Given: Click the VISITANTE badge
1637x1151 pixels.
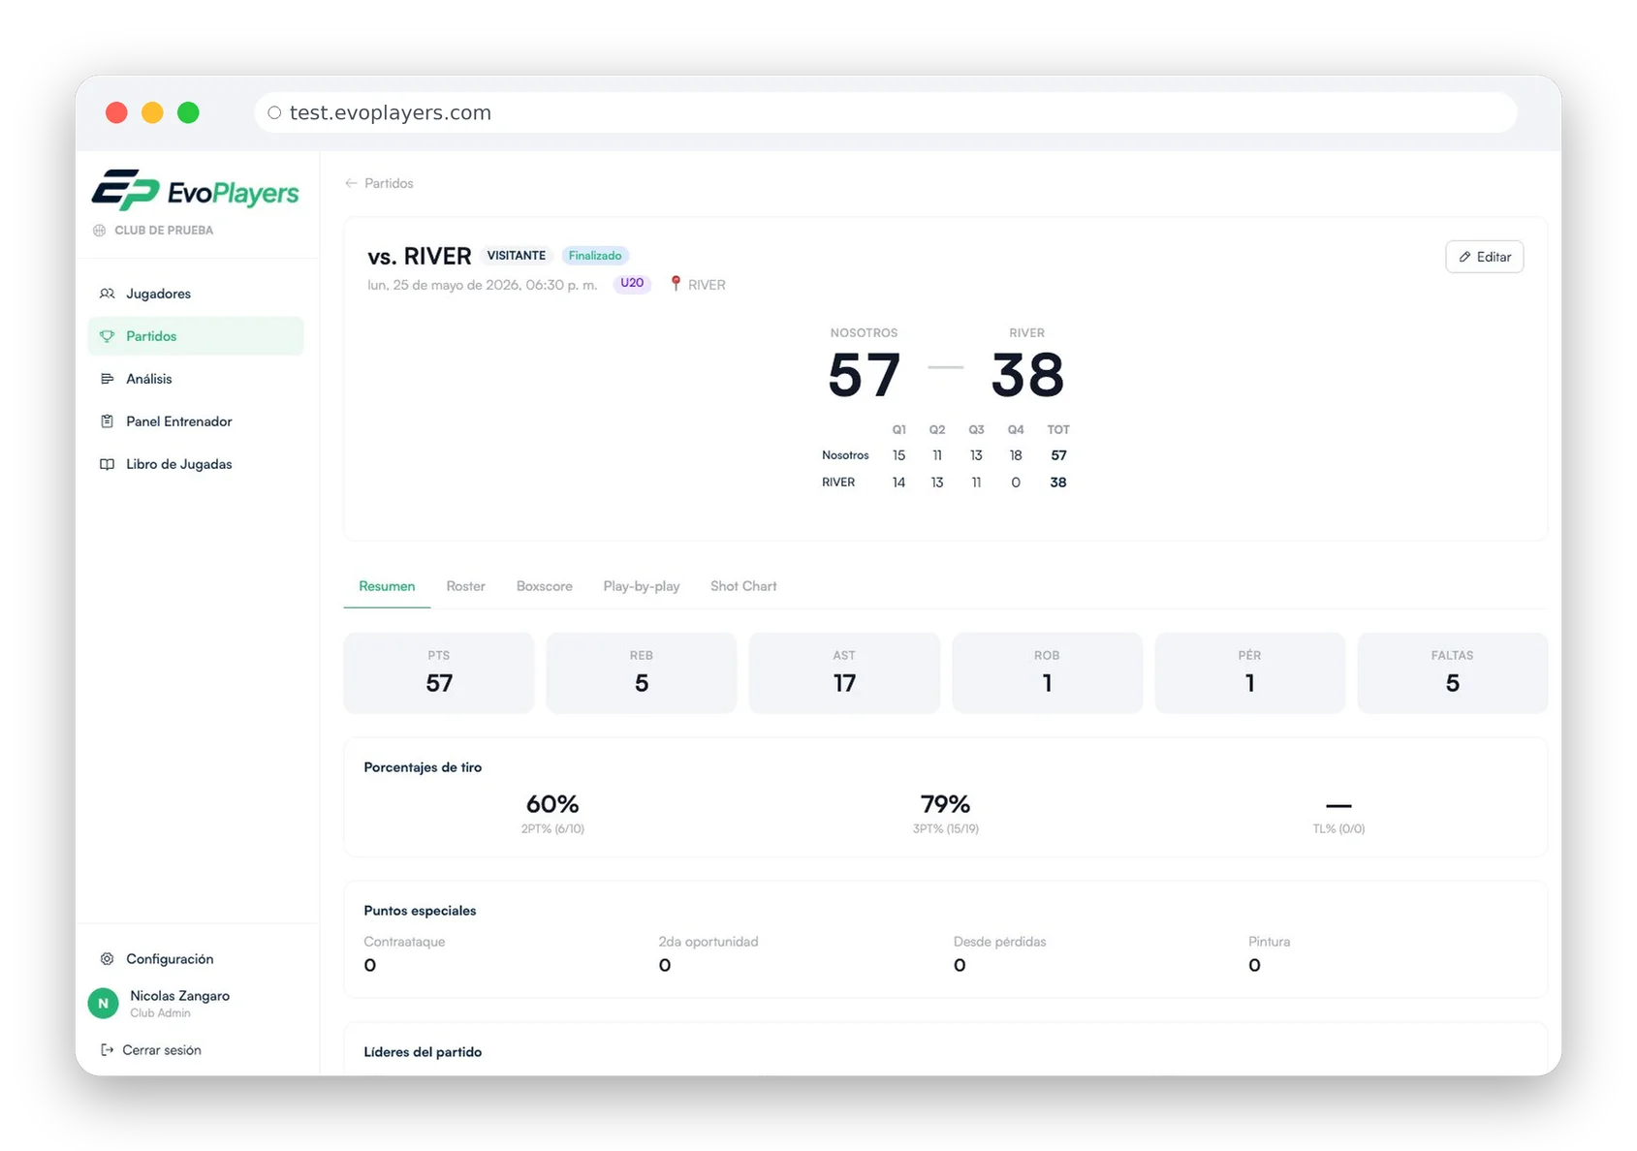Looking at the screenshot, I should pyautogui.click(x=516, y=256).
